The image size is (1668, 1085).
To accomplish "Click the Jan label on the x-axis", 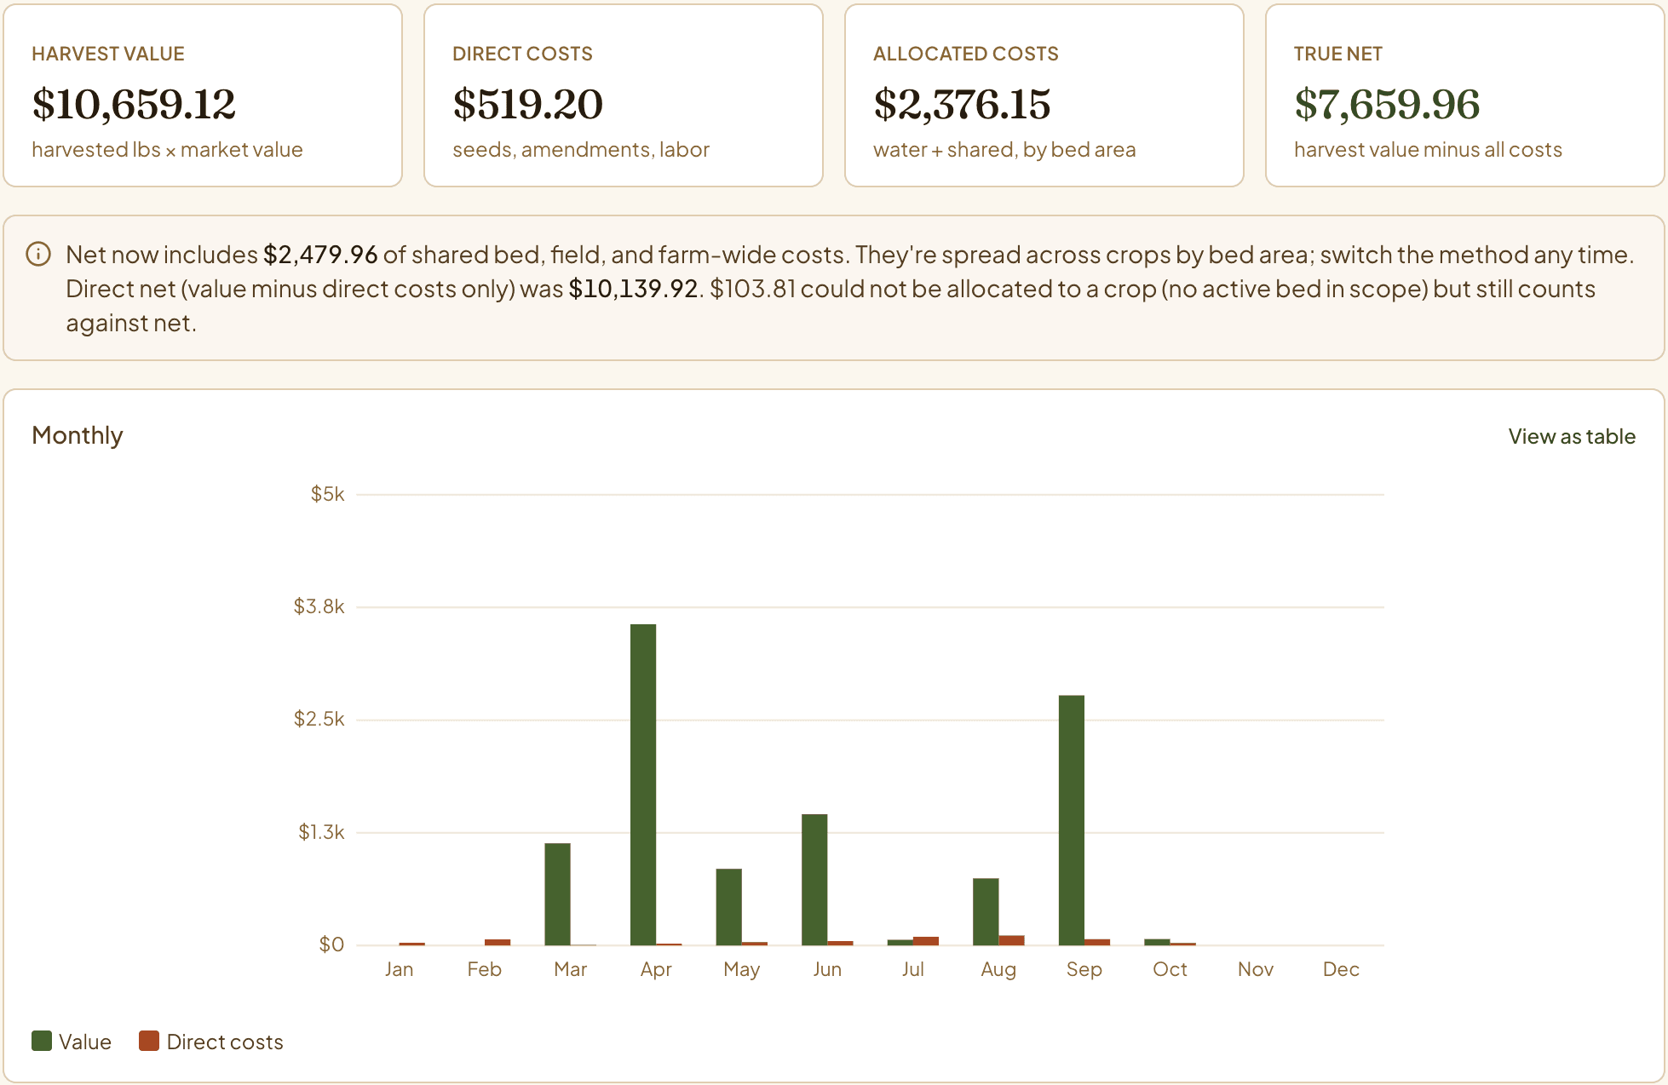I will click(x=399, y=969).
